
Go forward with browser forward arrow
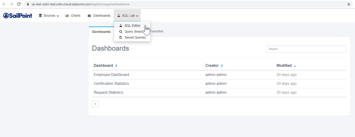click(11, 4)
